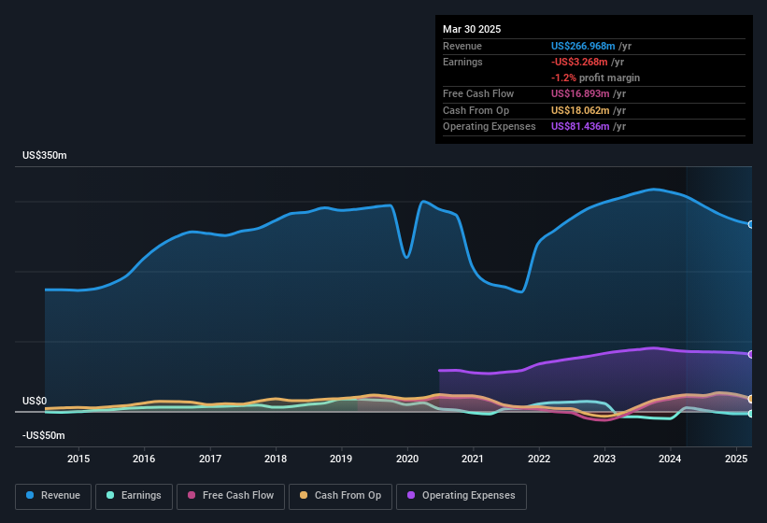The width and height of the screenshot is (767, 523).
Task: Toggle the Earnings legend button
Action: pyautogui.click(x=134, y=496)
